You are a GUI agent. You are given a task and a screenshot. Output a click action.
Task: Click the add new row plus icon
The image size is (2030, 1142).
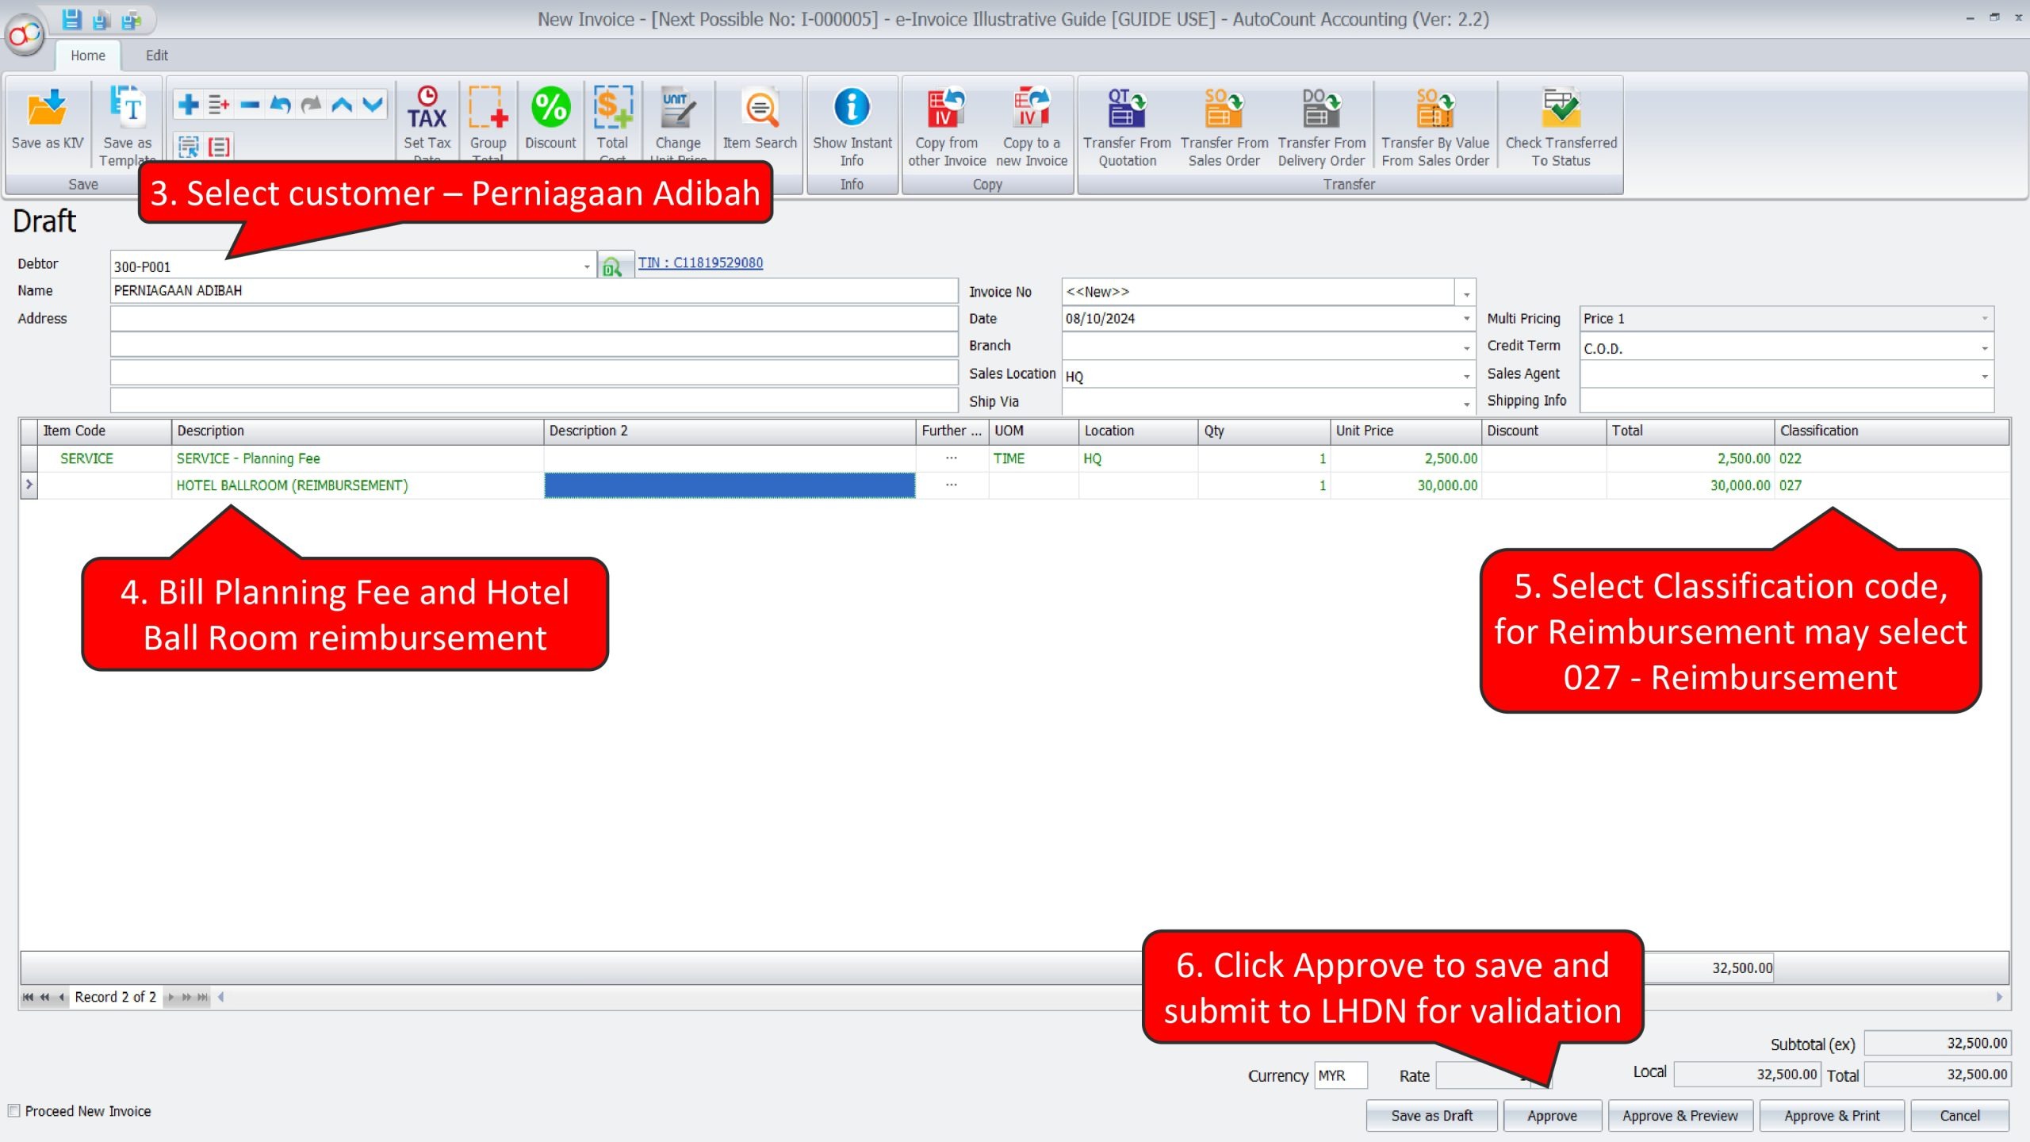click(189, 105)
